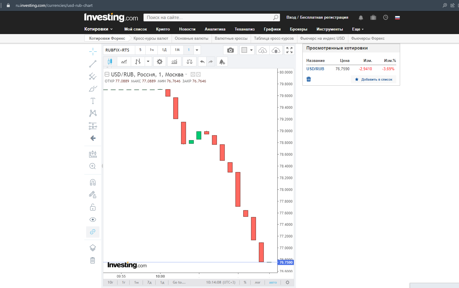
Task: Select the text annotation tool
Action: point(93,101)
